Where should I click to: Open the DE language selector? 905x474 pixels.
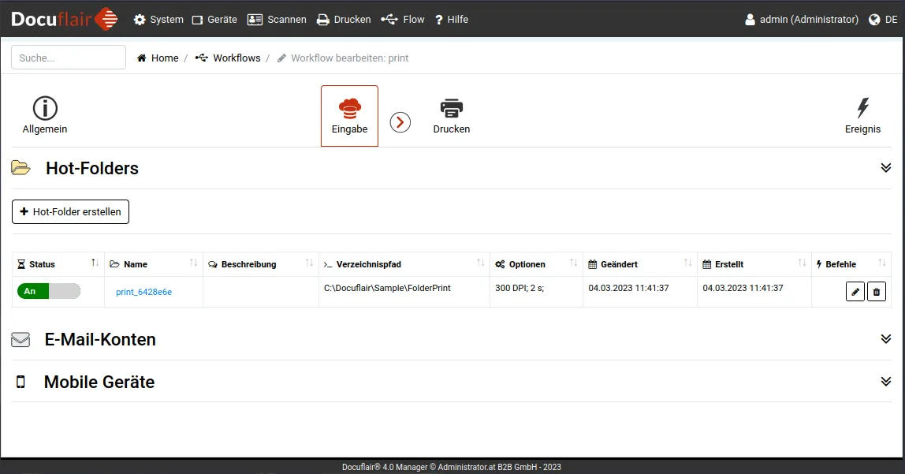[x=883, y=19]
